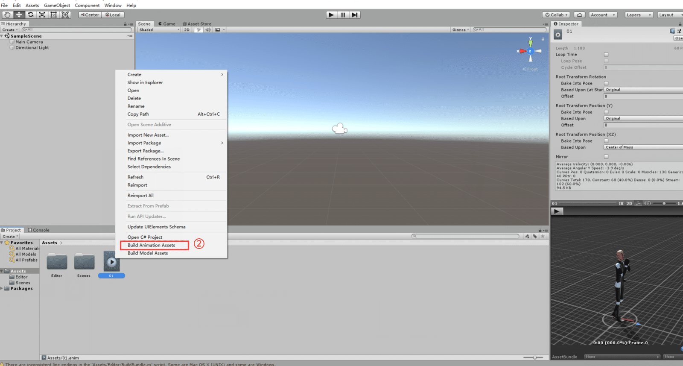Screen dimensions: 683x366
Task: Open the Layers dropdown
Action: click(x=639, y=15)
